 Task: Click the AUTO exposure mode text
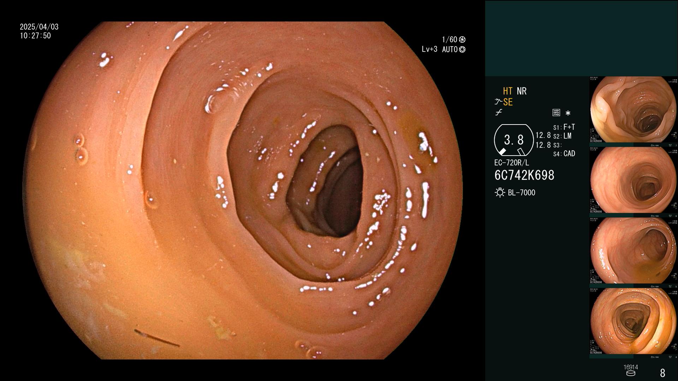[450, 49]
